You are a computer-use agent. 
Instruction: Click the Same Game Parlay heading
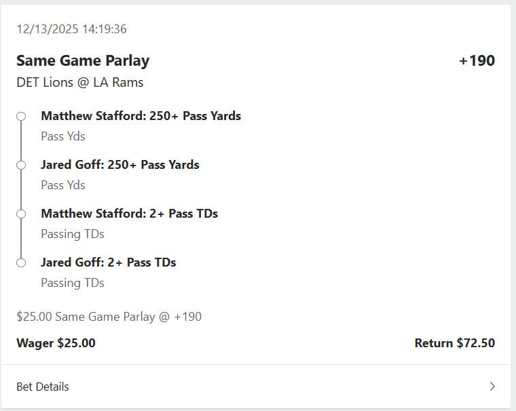click(x=83, y=60)
